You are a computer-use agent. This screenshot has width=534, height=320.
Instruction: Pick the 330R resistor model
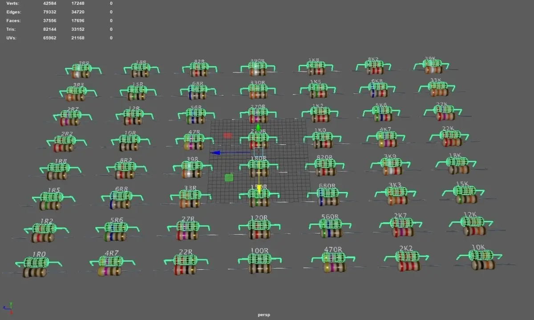click(x=258, y=92)
